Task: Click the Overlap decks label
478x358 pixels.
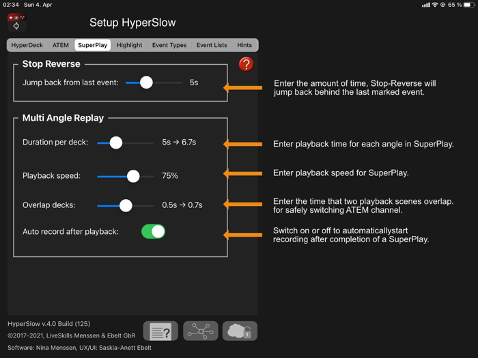Action: point(48,205)
